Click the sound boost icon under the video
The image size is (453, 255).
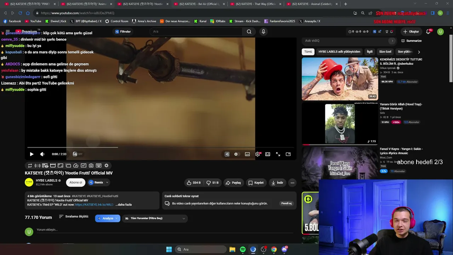(38, 165)
